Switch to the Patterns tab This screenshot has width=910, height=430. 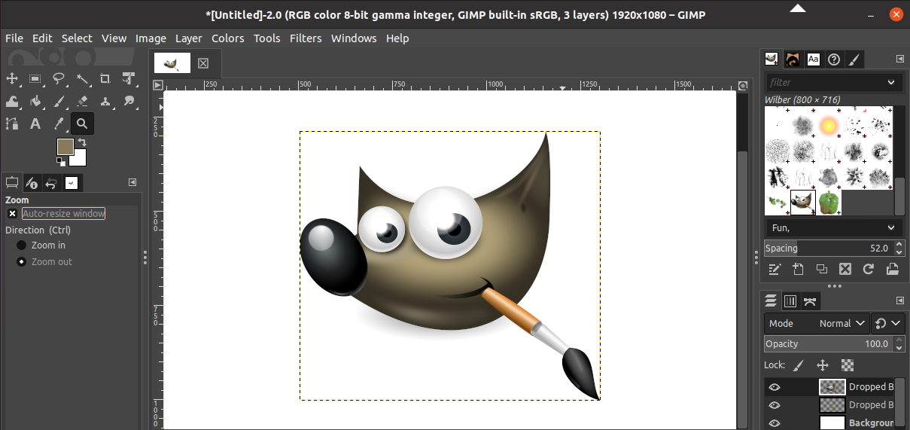click(793, 59)
